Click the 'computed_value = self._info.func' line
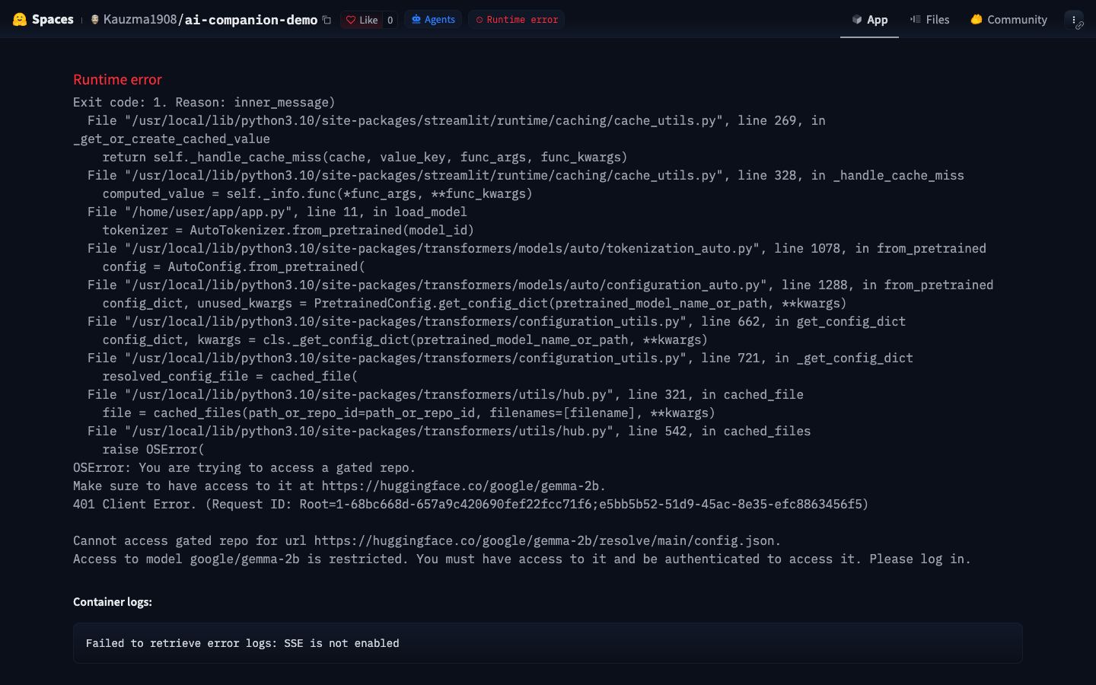This screenshot has width=1096, height=685. point(317,193)
